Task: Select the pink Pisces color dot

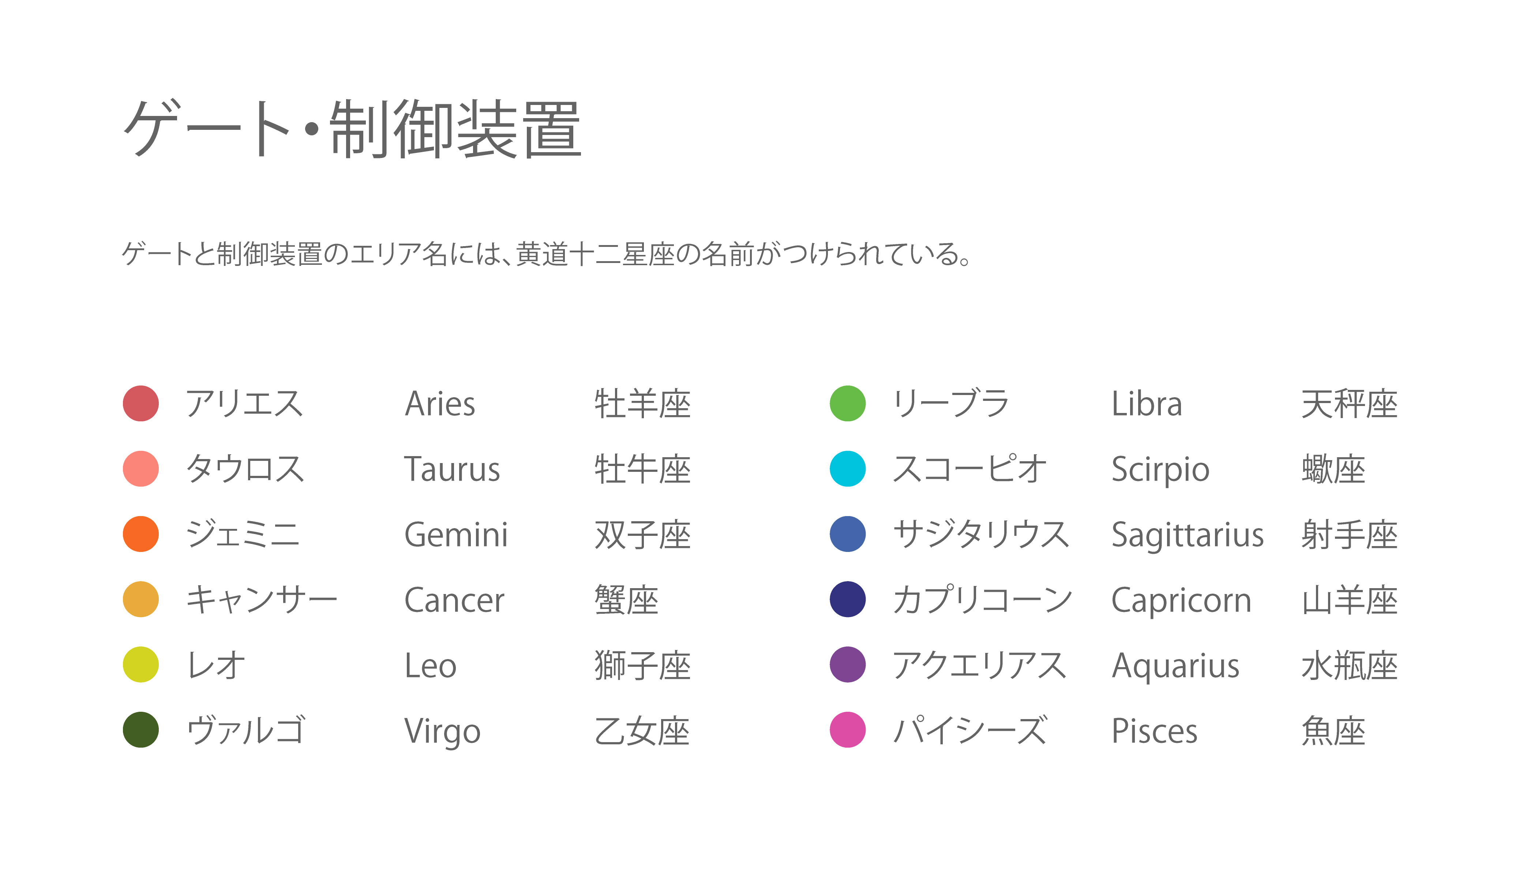Action: (848, 730)
